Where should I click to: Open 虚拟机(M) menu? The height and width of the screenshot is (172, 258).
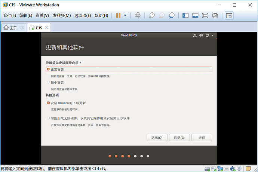click(61, 15)
